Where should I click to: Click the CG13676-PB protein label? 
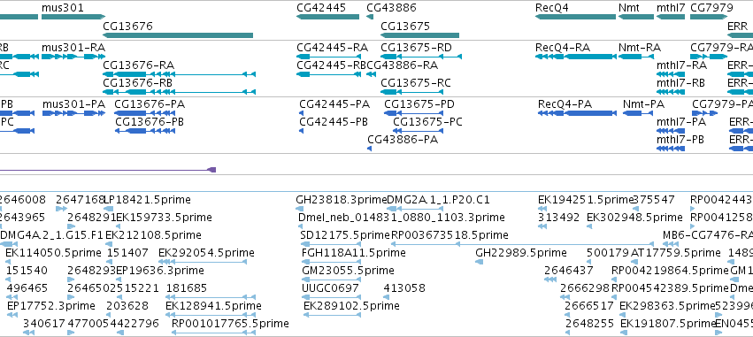150,122
